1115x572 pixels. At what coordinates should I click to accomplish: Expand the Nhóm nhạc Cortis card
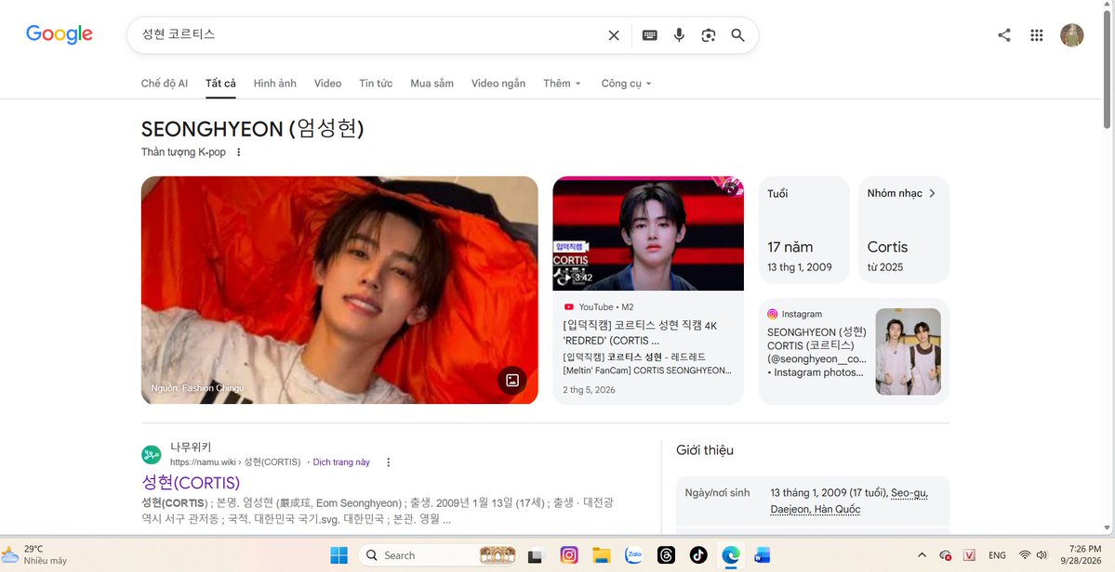904,229
